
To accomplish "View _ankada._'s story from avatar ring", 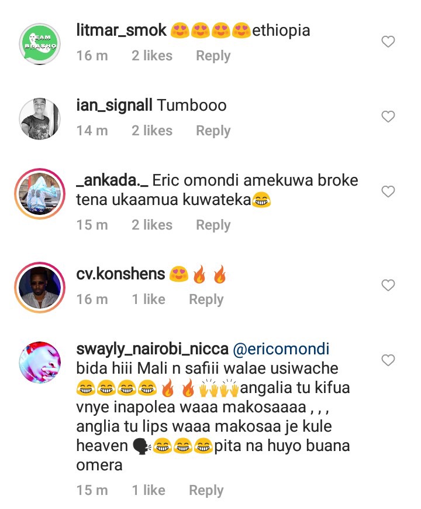I will pyautogui.click(x=40, y=194).
